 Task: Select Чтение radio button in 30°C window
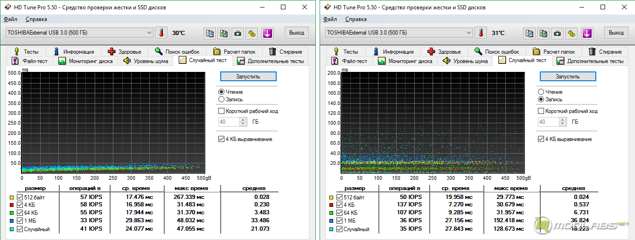coord(221,92)
